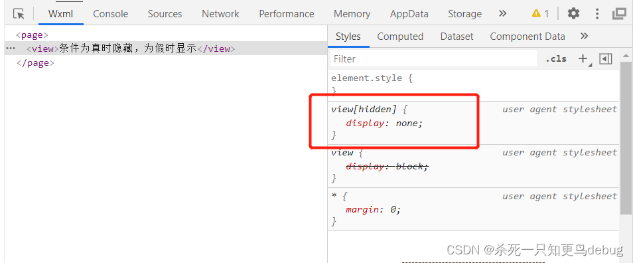The width and height of the screenshot is (633, 263).
Task: Select the Styles sub-tab
Action: (348, 37)
